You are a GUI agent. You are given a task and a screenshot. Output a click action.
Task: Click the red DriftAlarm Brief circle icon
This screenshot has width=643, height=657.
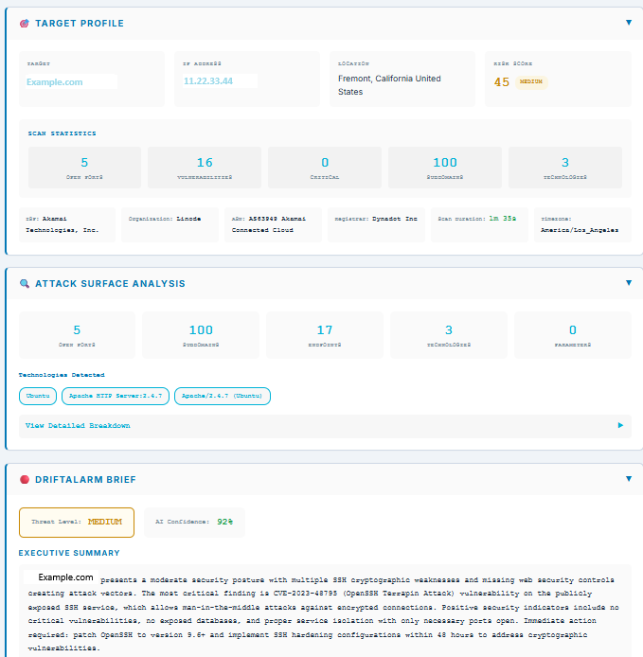[x=25, y=479]
